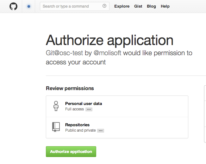Screen dimensions: 206x164
Task: Go to the Blog page
Action: (151, 6)
